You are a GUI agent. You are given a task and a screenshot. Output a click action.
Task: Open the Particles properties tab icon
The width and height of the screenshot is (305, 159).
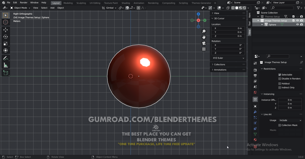pos(255,117)
